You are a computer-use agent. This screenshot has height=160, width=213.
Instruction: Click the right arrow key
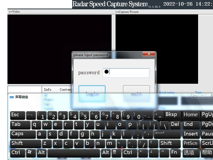click(x=164, y=153)
